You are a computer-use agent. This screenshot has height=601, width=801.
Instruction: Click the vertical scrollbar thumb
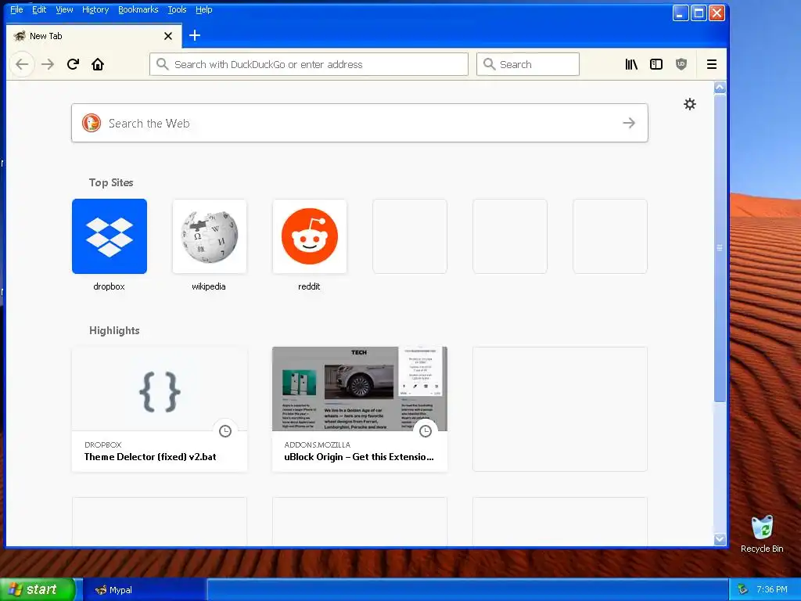(x=720, y=248)
